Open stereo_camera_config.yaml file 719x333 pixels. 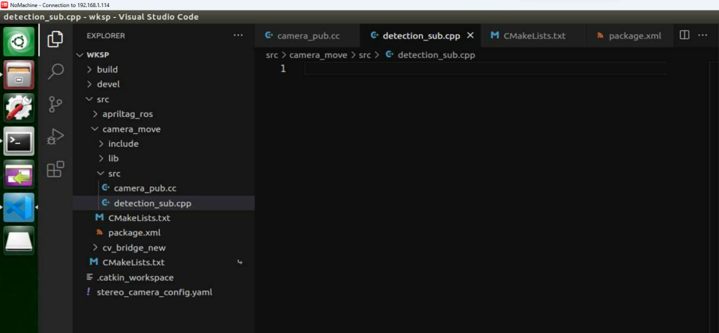(163, 292)
